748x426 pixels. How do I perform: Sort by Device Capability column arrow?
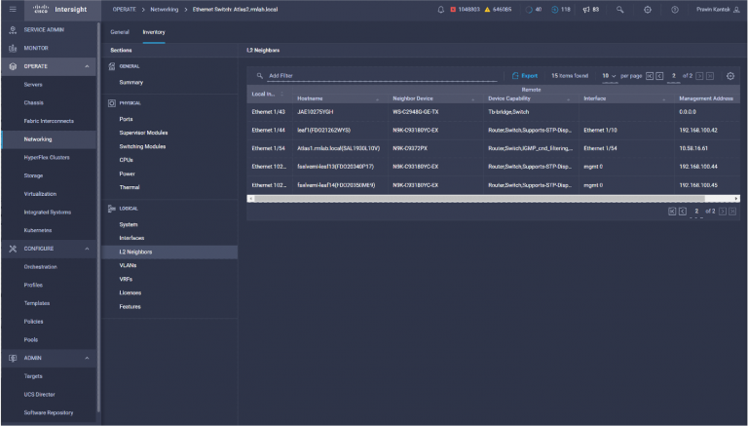(x=568, y=98)
